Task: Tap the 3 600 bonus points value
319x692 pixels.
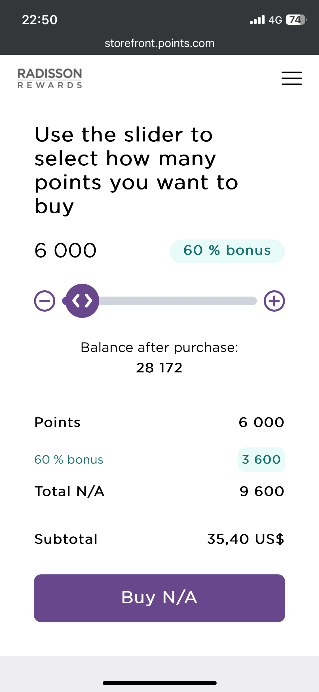Action: (x=261, y=460)
